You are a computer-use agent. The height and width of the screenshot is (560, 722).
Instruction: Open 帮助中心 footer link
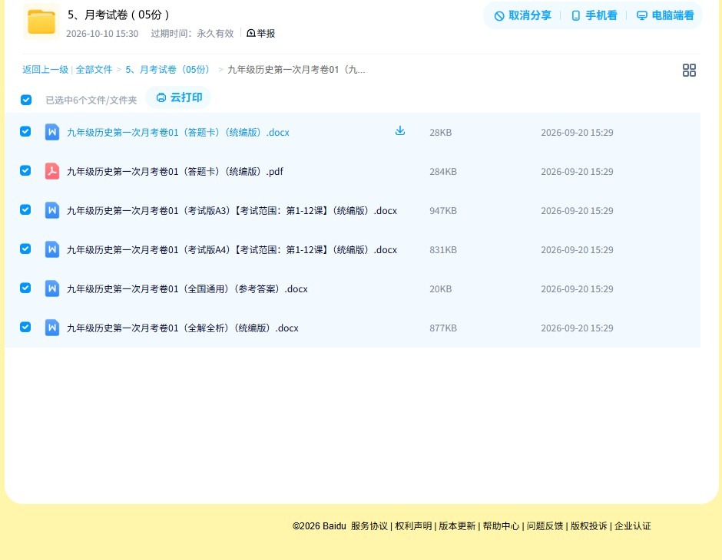pyautogui.click(x=501, y=525)
